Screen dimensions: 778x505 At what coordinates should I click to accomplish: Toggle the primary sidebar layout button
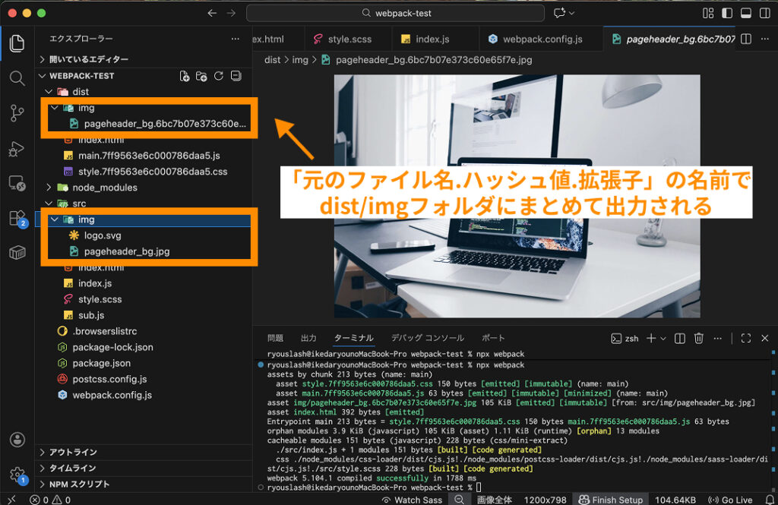pos(727,13)
